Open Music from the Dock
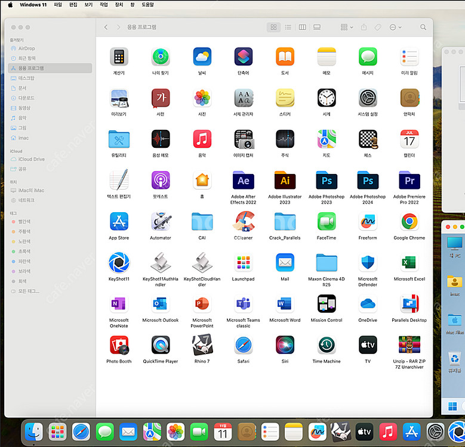This screenshot has width=465, height=447. tap(388, 432)
